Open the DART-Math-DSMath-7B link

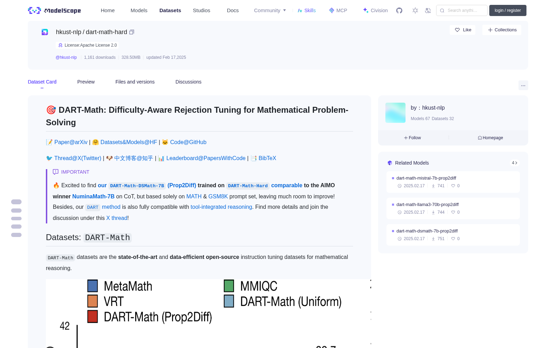[137, 185]
